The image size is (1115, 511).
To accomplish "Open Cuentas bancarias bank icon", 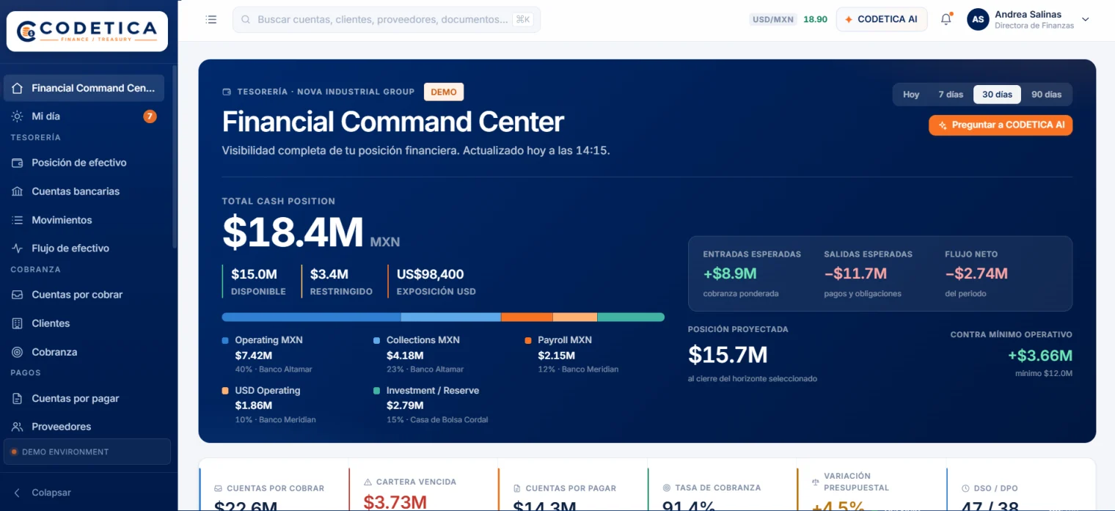I will point(17,191).
